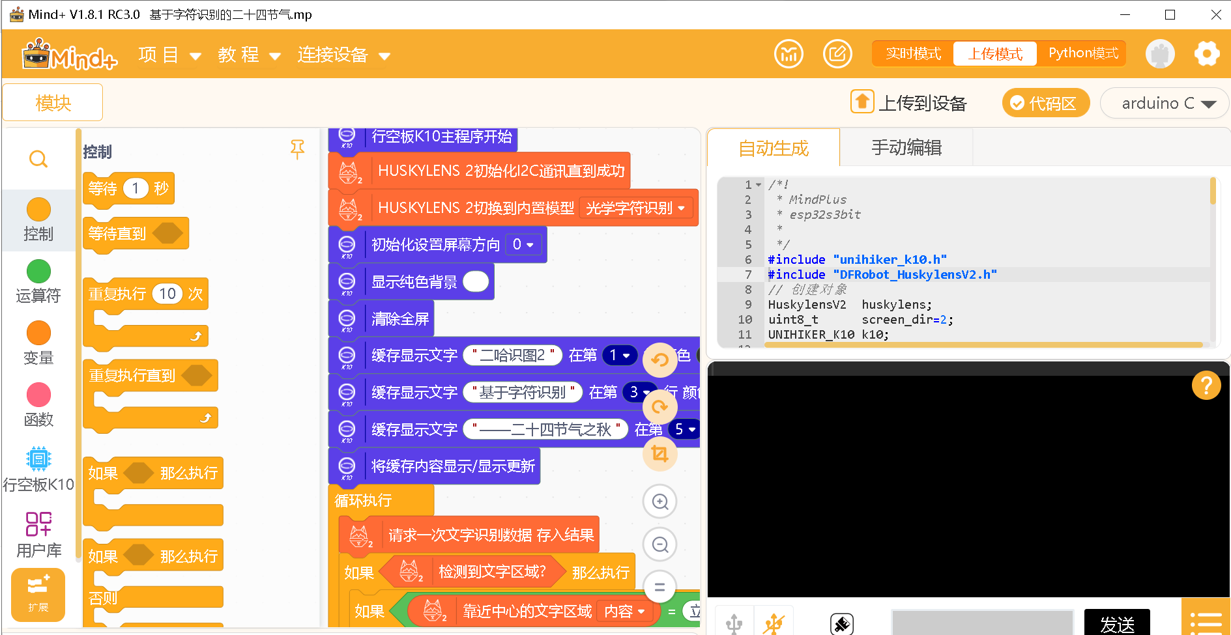Clear serial output with brush icon
This screenshot has height=635, width=1231.
(x=842, y=624)
